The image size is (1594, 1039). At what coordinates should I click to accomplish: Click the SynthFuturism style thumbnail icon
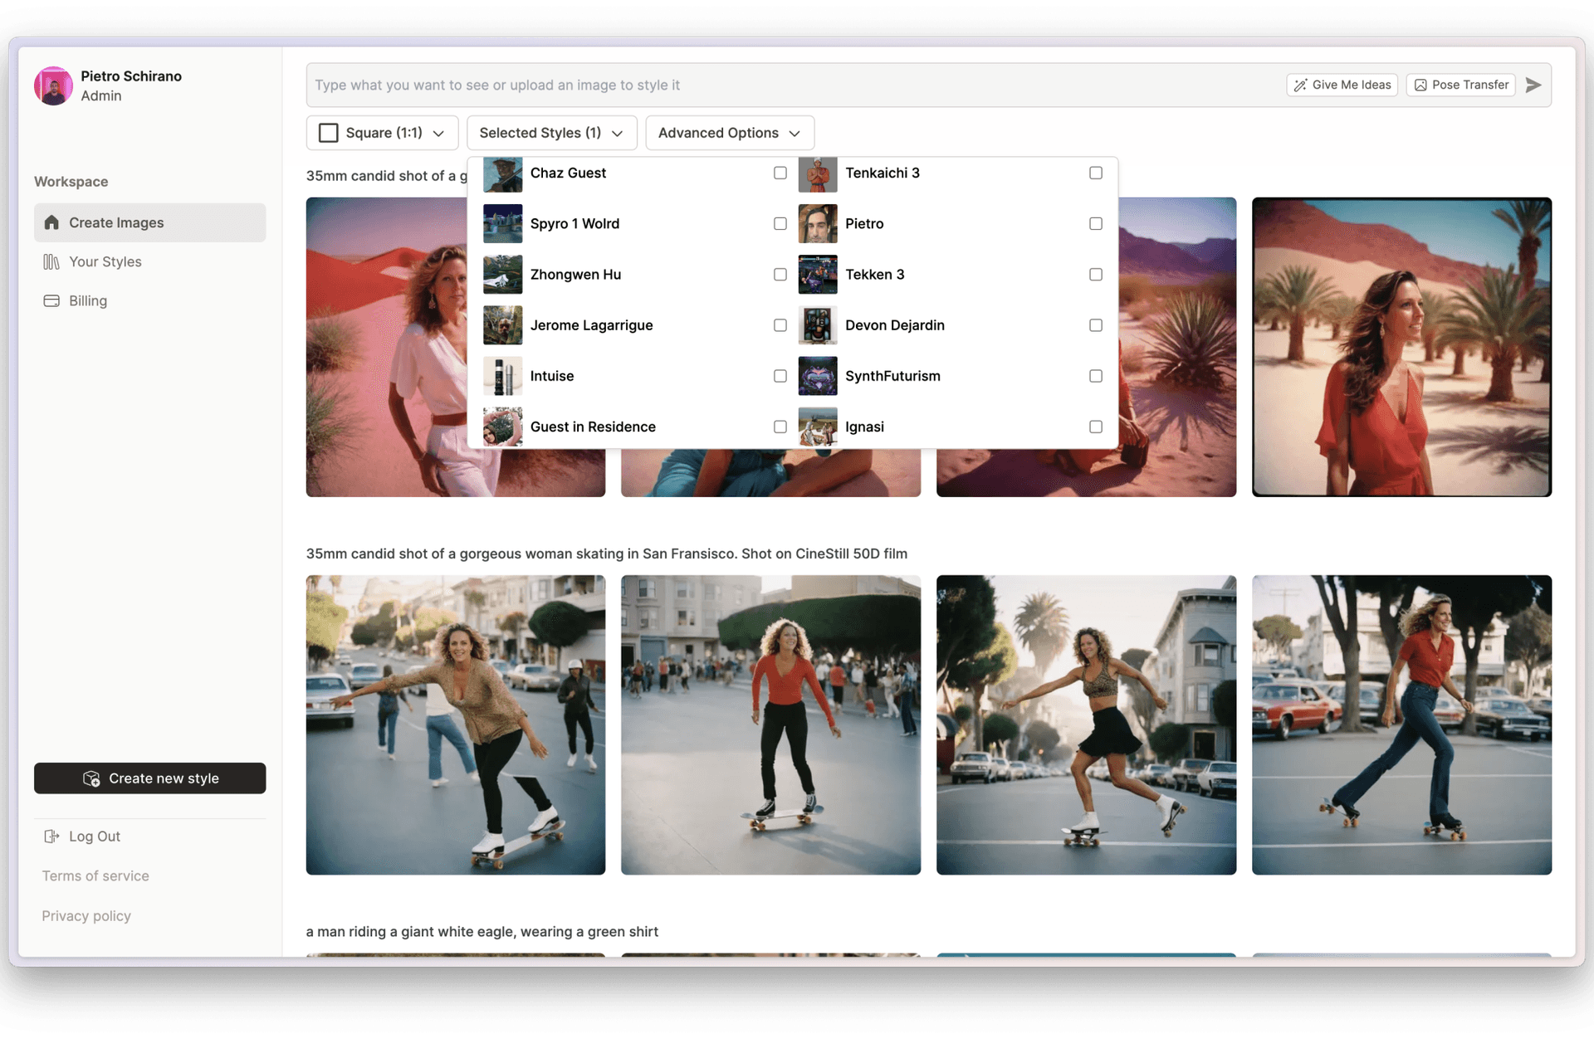818,376
